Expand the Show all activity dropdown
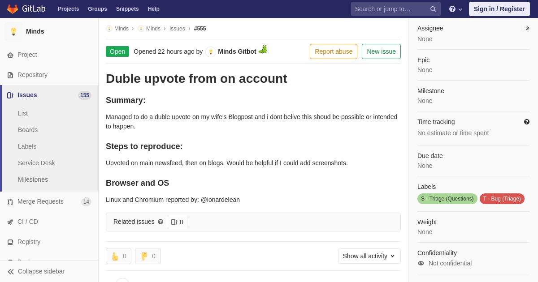This screenshot has width=538, height=282. (x=369, y=256)
